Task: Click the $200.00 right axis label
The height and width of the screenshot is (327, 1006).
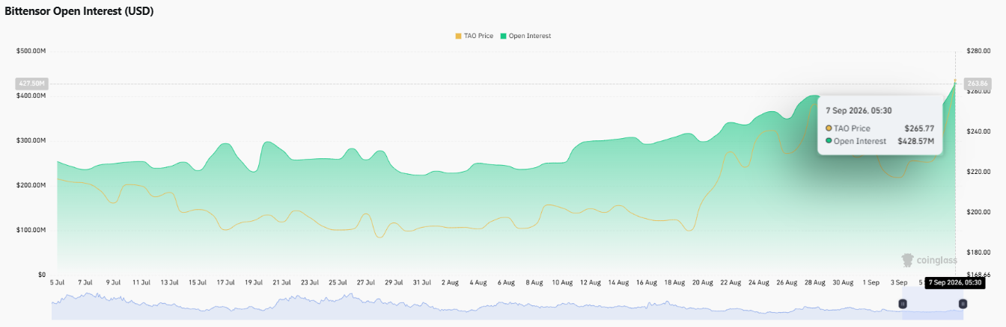Action: coord(978,212)
